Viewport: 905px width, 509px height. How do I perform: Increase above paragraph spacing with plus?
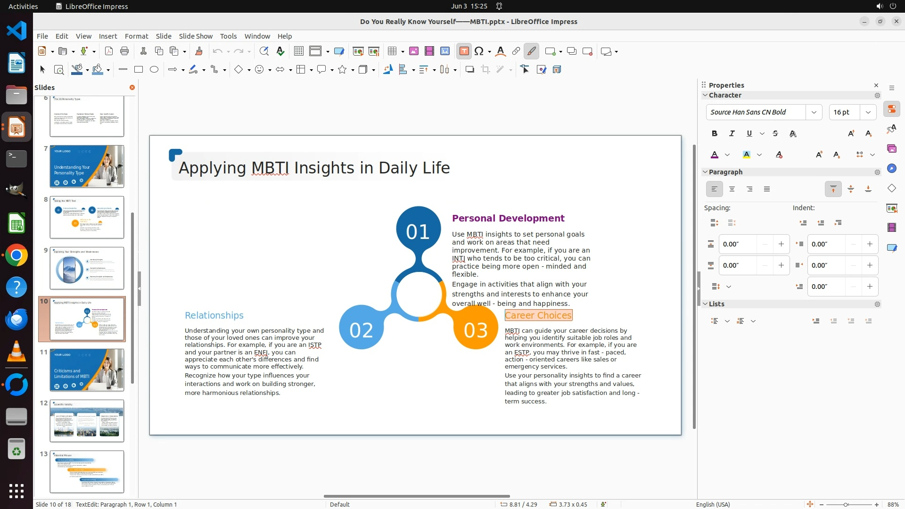tap(781, 244)
